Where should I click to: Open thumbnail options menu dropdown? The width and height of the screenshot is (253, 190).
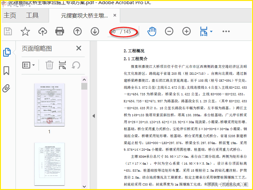[x=28, y=65]
